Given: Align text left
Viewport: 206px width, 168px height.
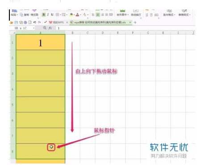Looking at the screenshot, I should click(x=93, y=15).
